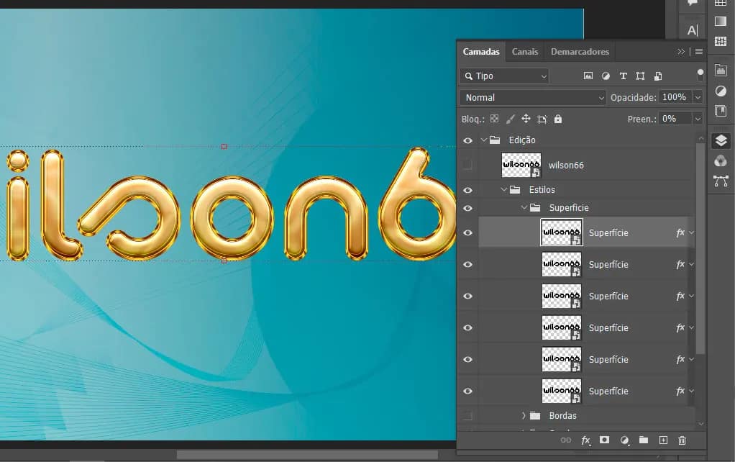Switch to the Canais tab
The height and width of the screenshot is (462, 735).
(x=525, y=52)
